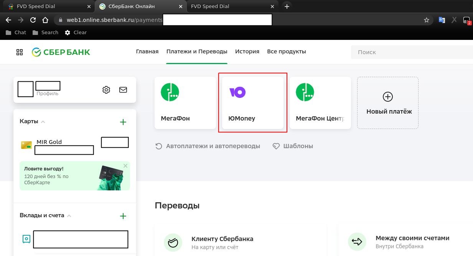Open Шаблоны via the heart icon

pos(276,146)
